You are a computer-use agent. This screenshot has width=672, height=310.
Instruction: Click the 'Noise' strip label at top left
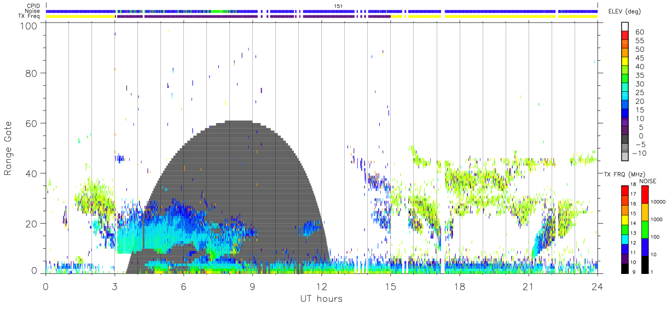pos(33,11)
